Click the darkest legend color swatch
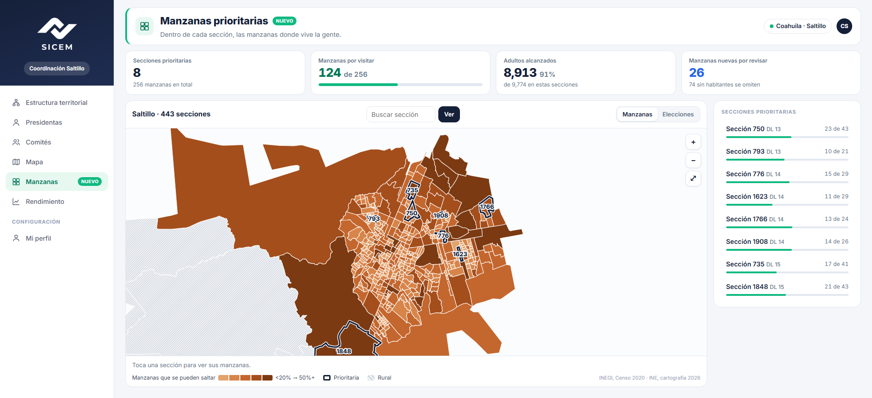The image size is (872, 398). [x=267, y=378]
